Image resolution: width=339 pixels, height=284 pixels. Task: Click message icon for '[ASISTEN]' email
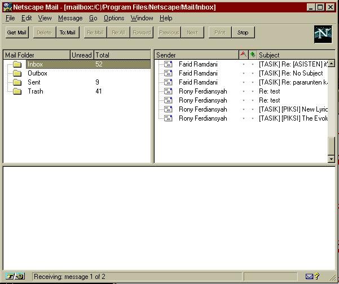click(x=168, y=64)
